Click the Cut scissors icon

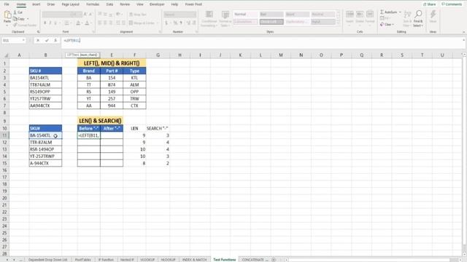(x=15, y=12)
